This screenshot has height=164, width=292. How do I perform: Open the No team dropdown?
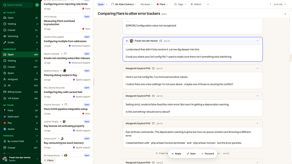(147, 4)
